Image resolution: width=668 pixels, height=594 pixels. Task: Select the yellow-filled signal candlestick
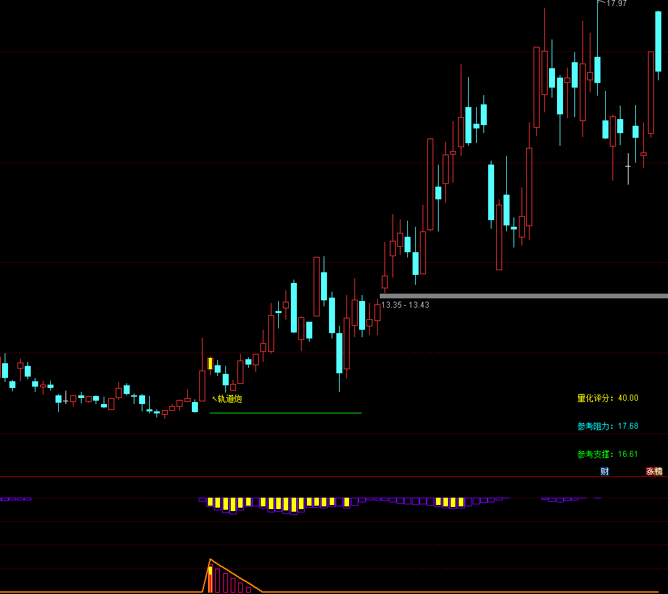pyautogui.click(x=210, y=364)
